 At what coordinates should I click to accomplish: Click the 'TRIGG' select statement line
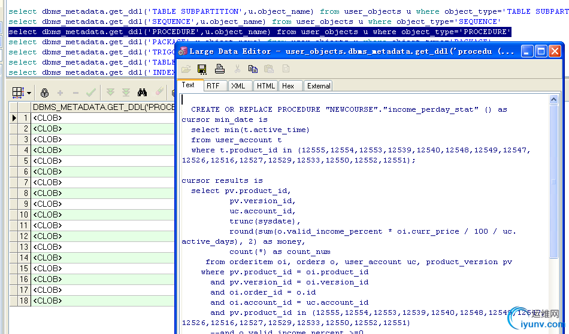coord(92,52)
